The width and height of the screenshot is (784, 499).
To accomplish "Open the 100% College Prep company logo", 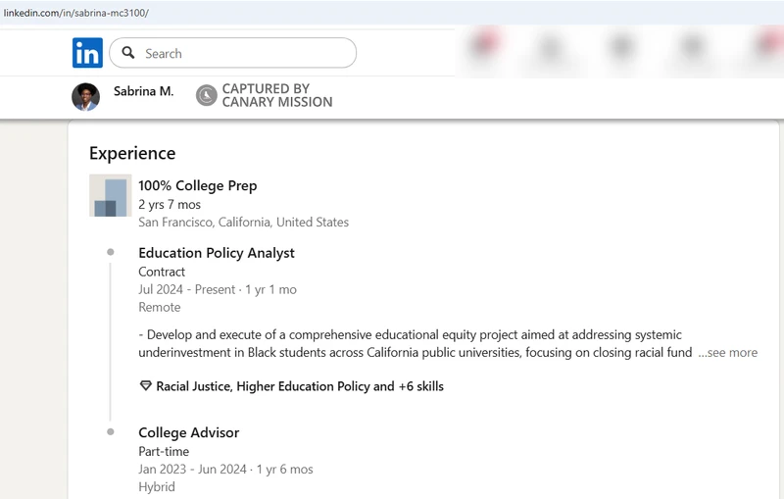I will tap(110, 195).
